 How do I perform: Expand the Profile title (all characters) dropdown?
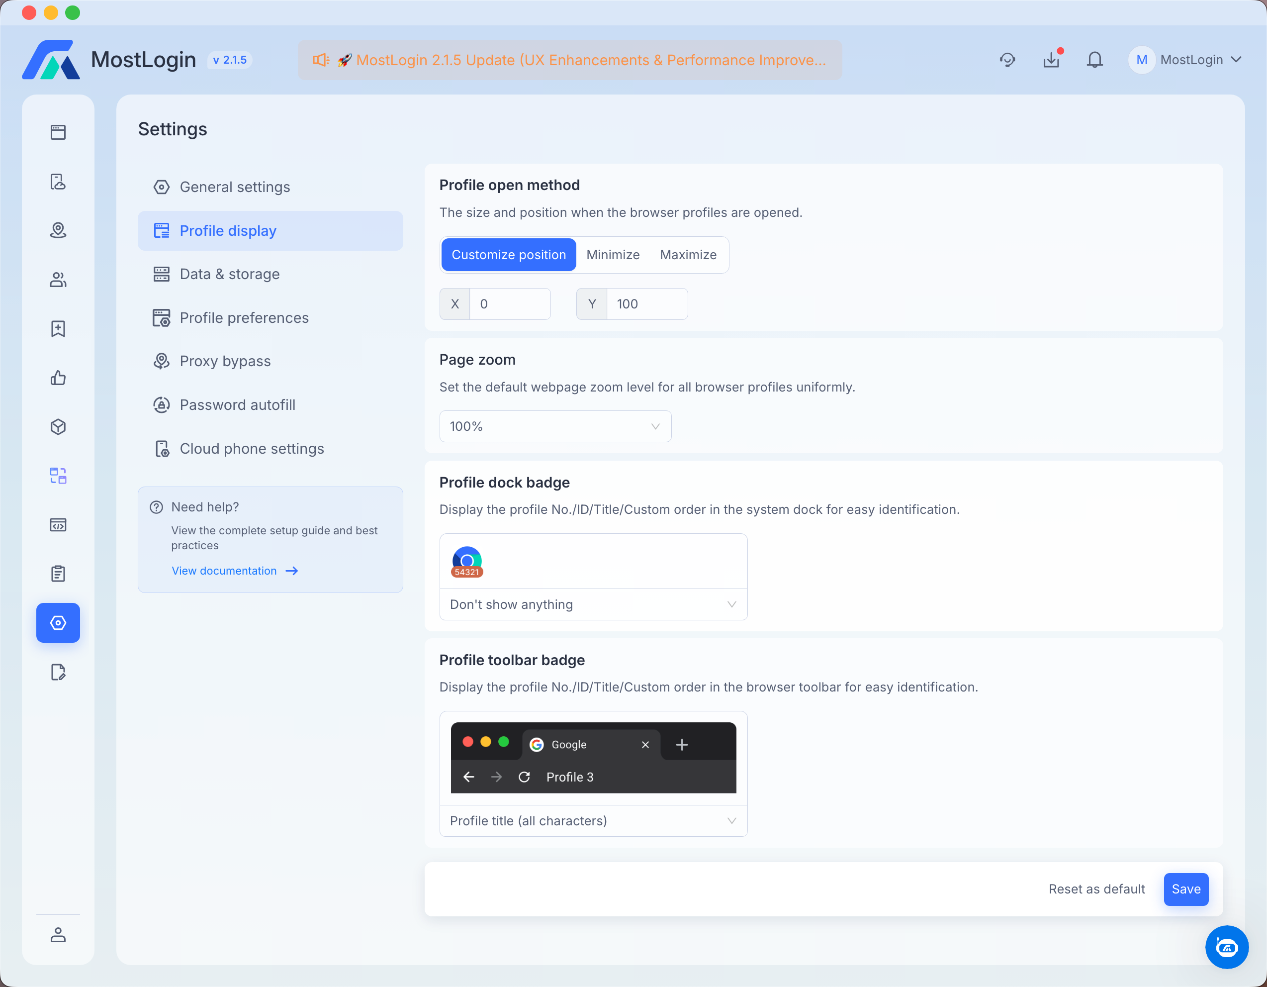tap(594, 821)
